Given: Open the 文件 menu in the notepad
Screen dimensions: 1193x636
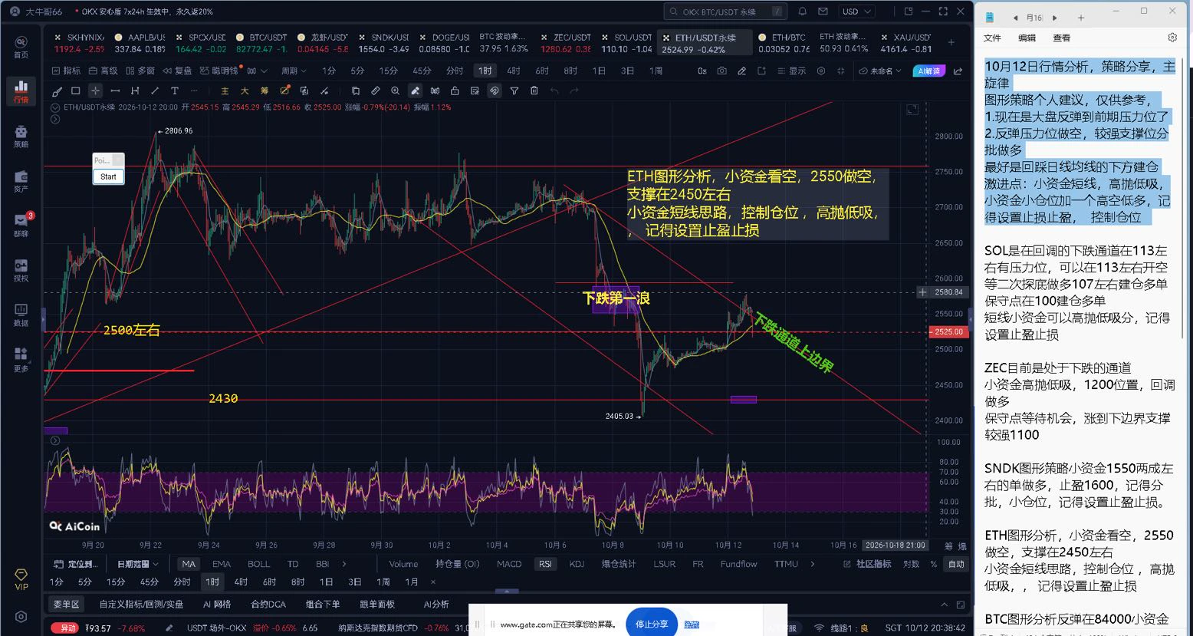Looking at the screenshot, I should [993, 38].
